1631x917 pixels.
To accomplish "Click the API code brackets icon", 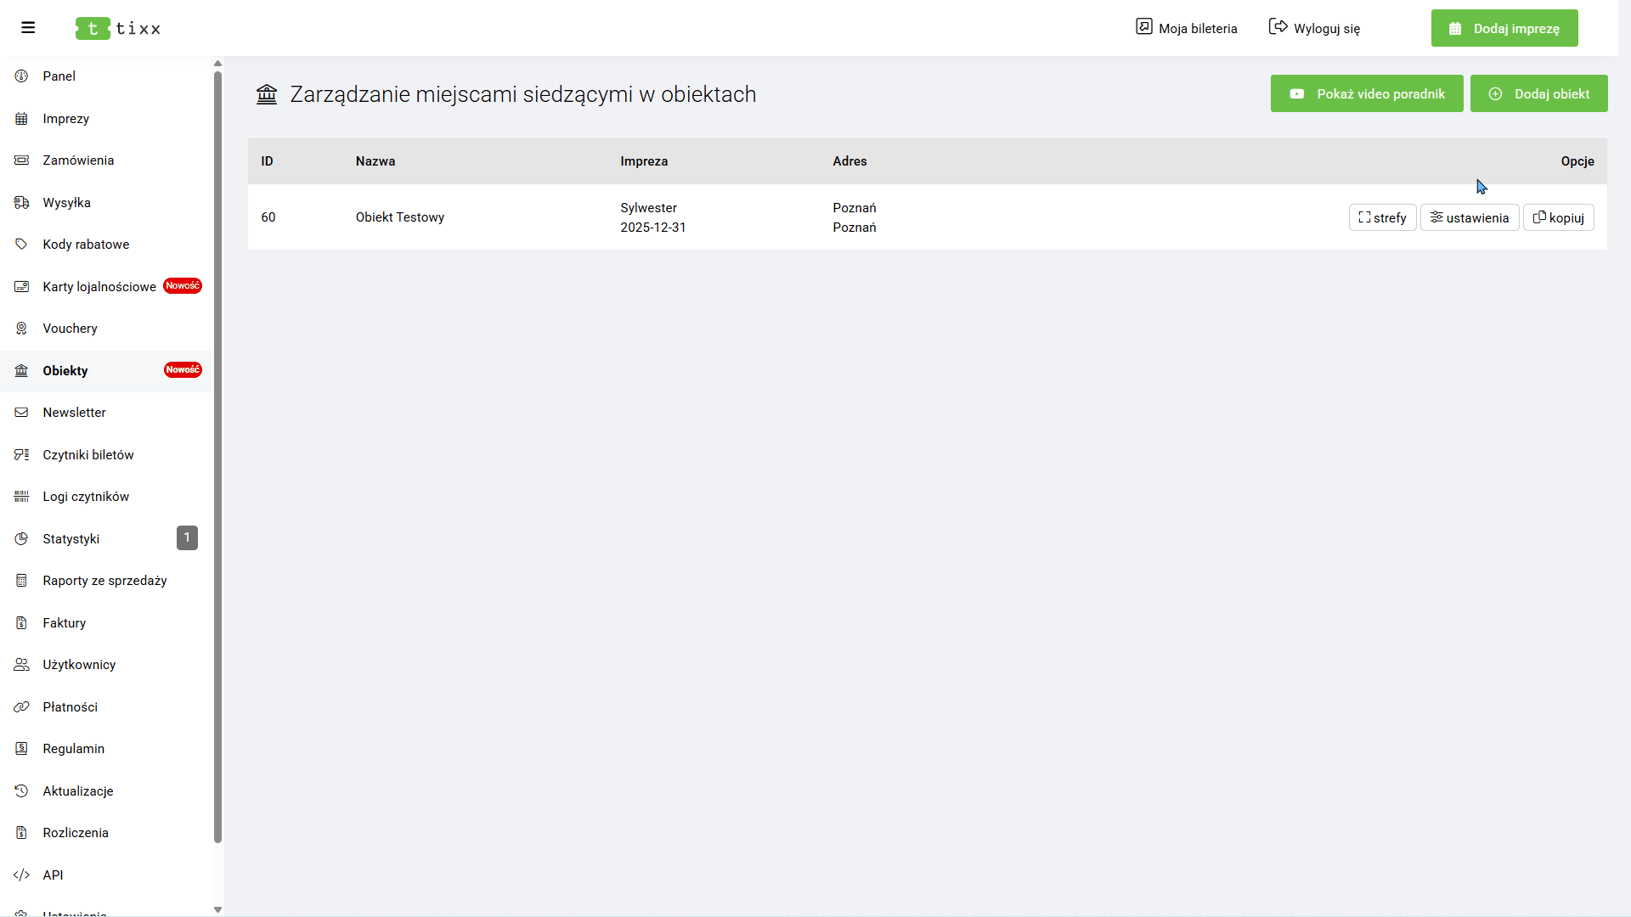I will [21, 875].
